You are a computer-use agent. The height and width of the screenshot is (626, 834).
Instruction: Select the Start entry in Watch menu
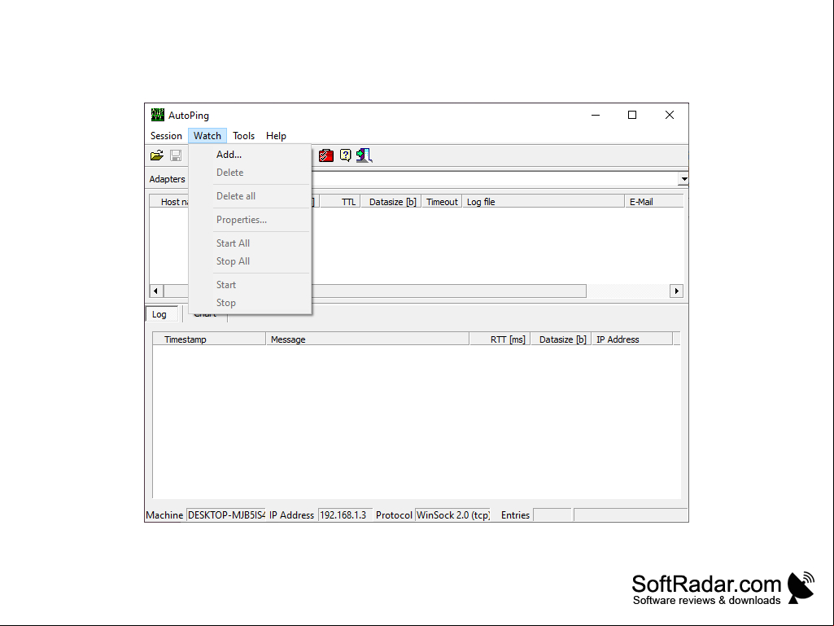point(250,285)
